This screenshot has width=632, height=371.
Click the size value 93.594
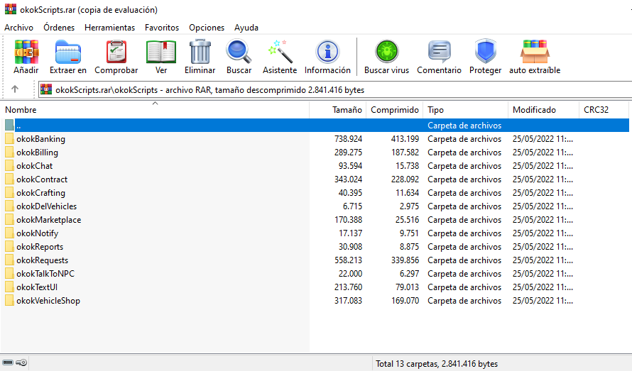(350, 166)
